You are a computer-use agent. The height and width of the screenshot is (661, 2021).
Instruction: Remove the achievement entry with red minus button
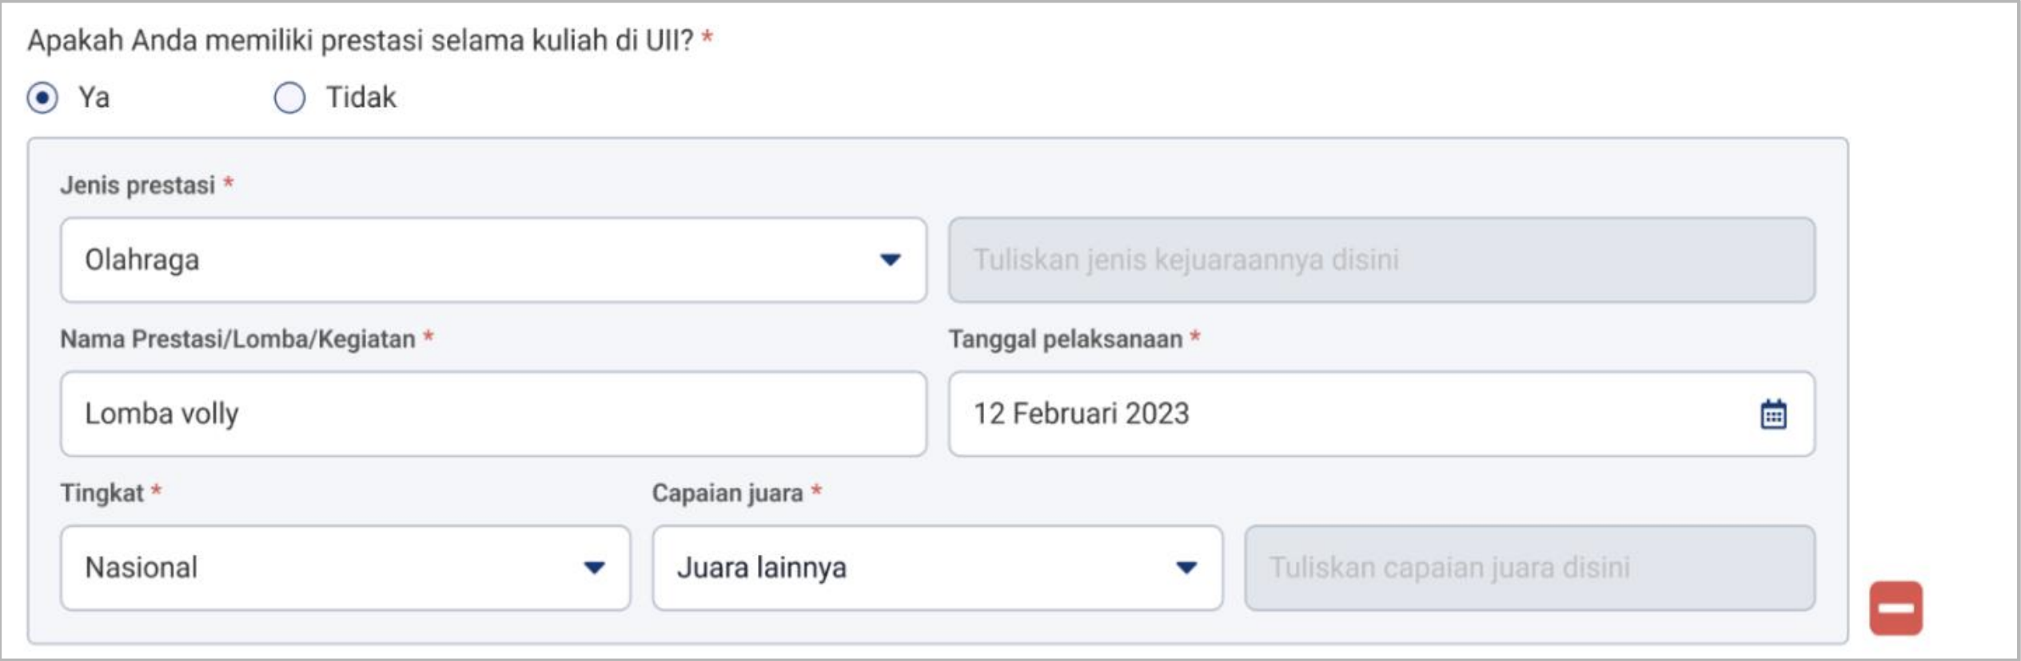tap(1895, 608)
